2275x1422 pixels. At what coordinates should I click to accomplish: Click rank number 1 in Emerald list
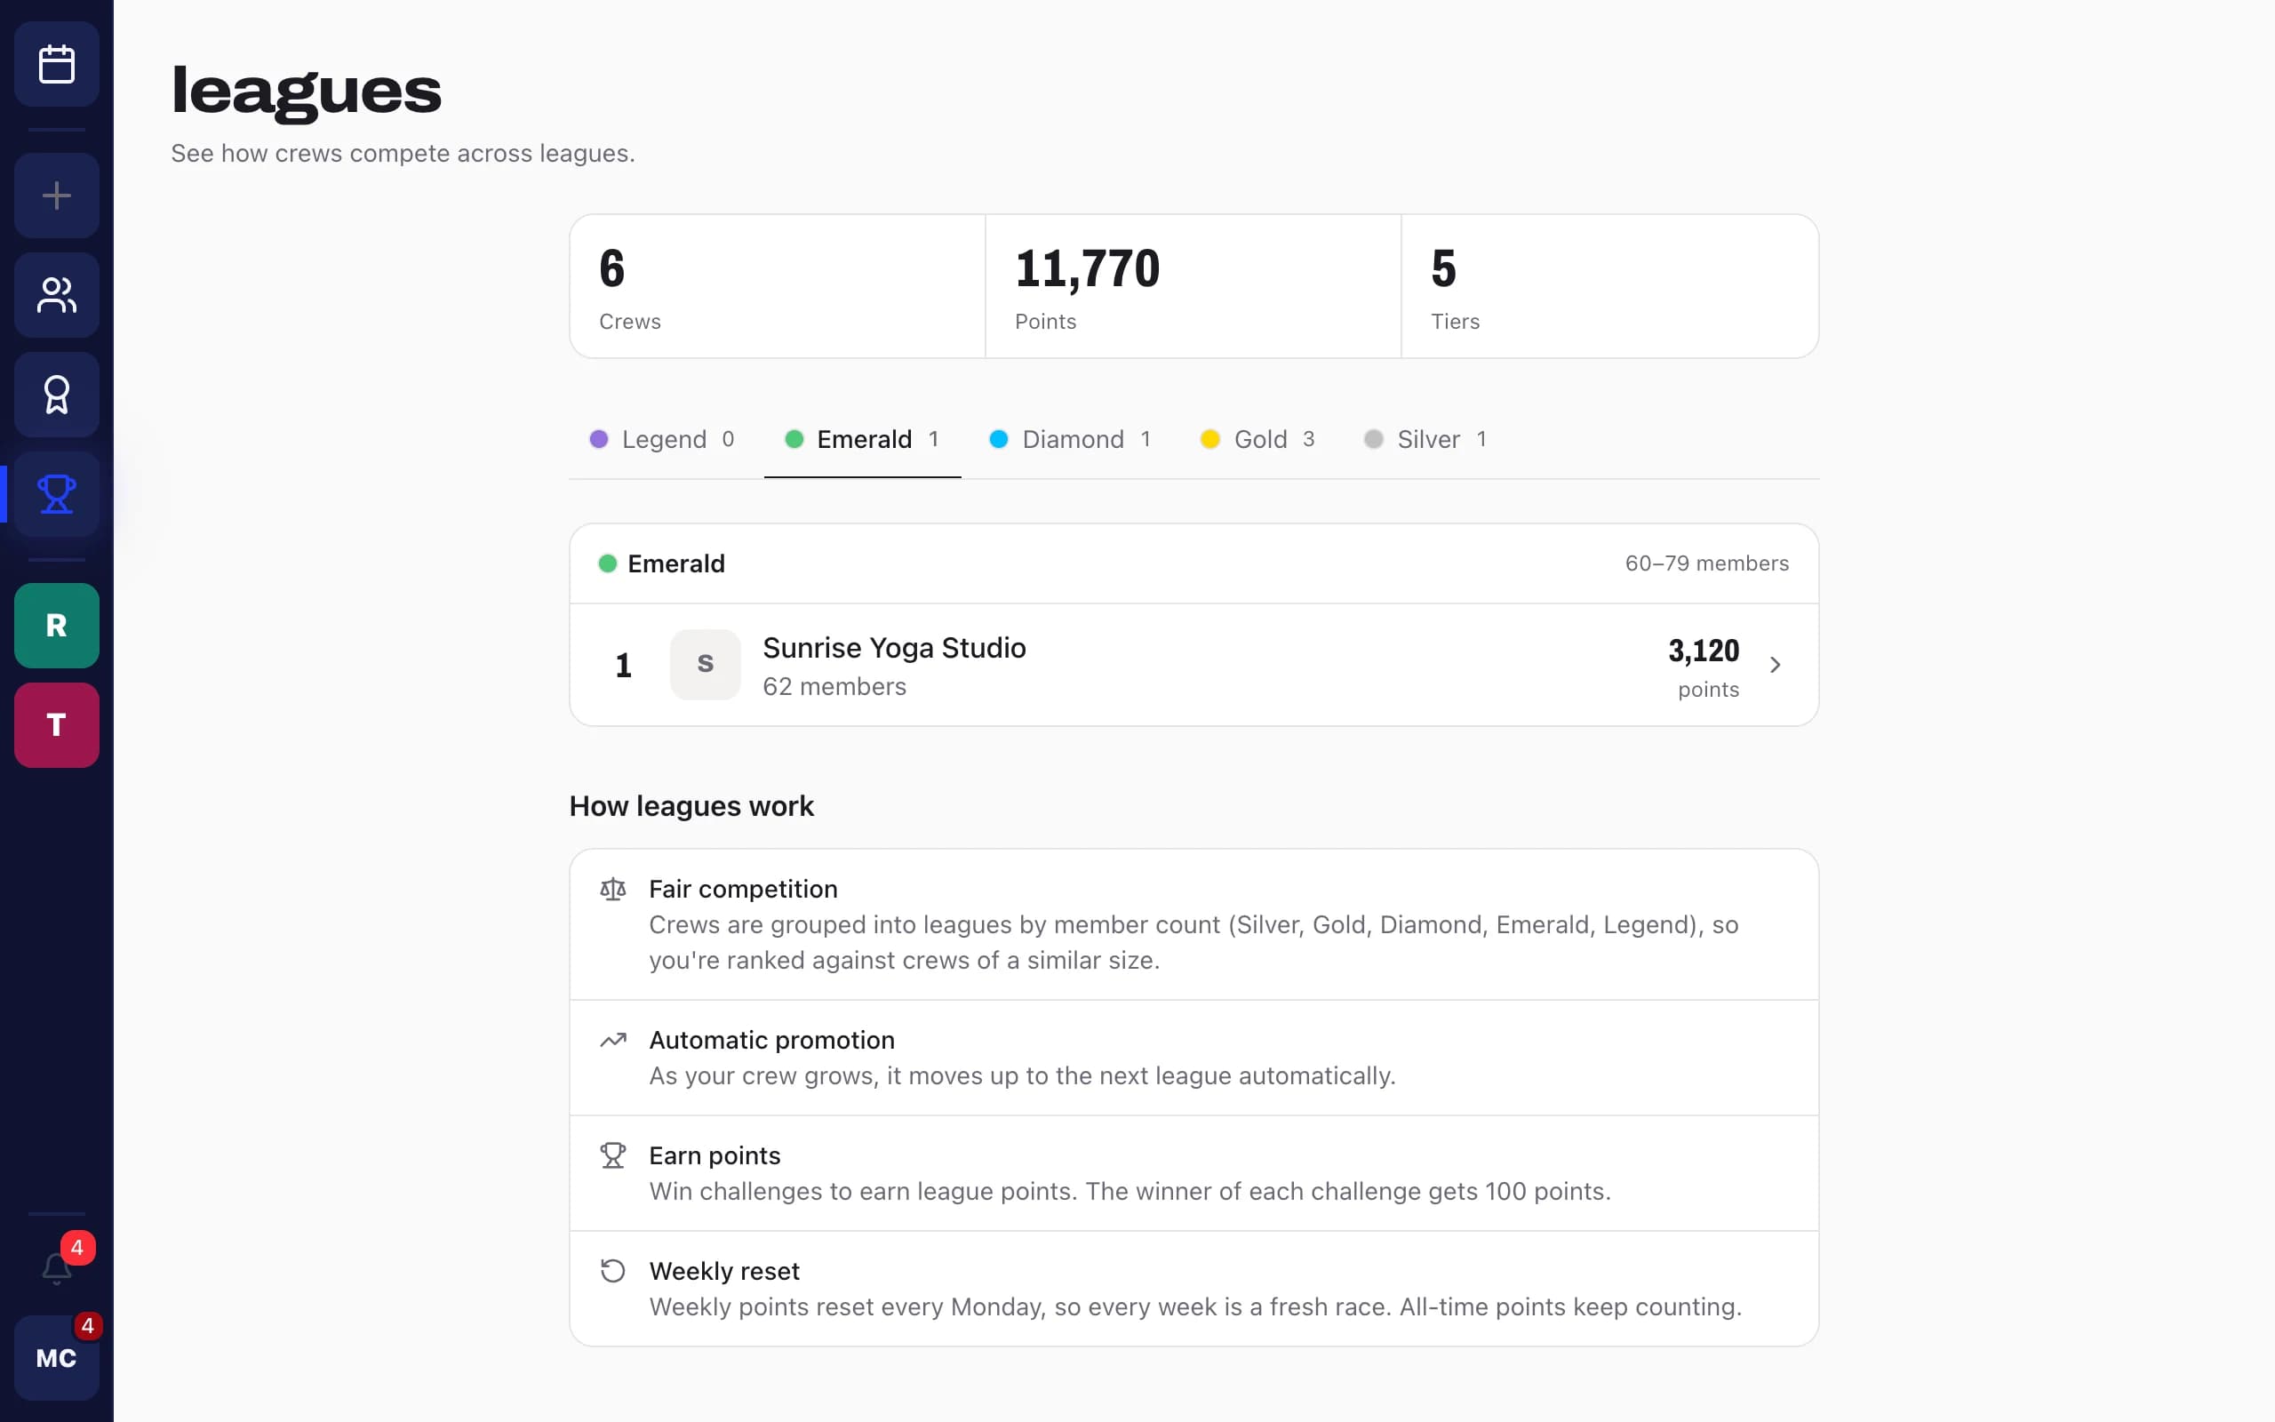622,666
